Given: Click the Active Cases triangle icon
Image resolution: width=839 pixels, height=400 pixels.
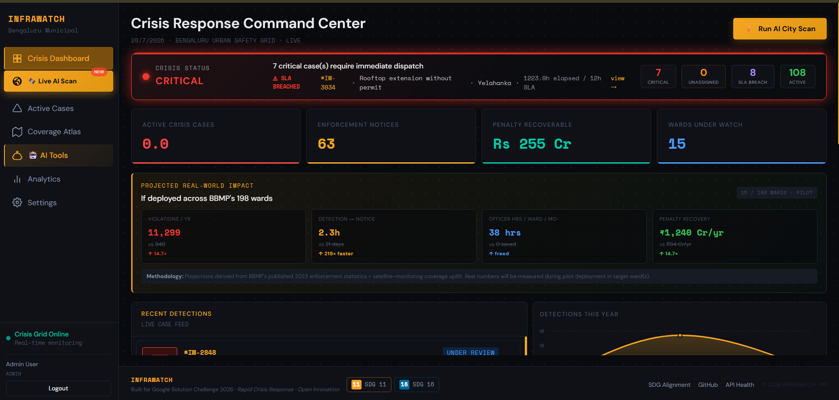Looking at the screenshot, I should tap(17, 108).
